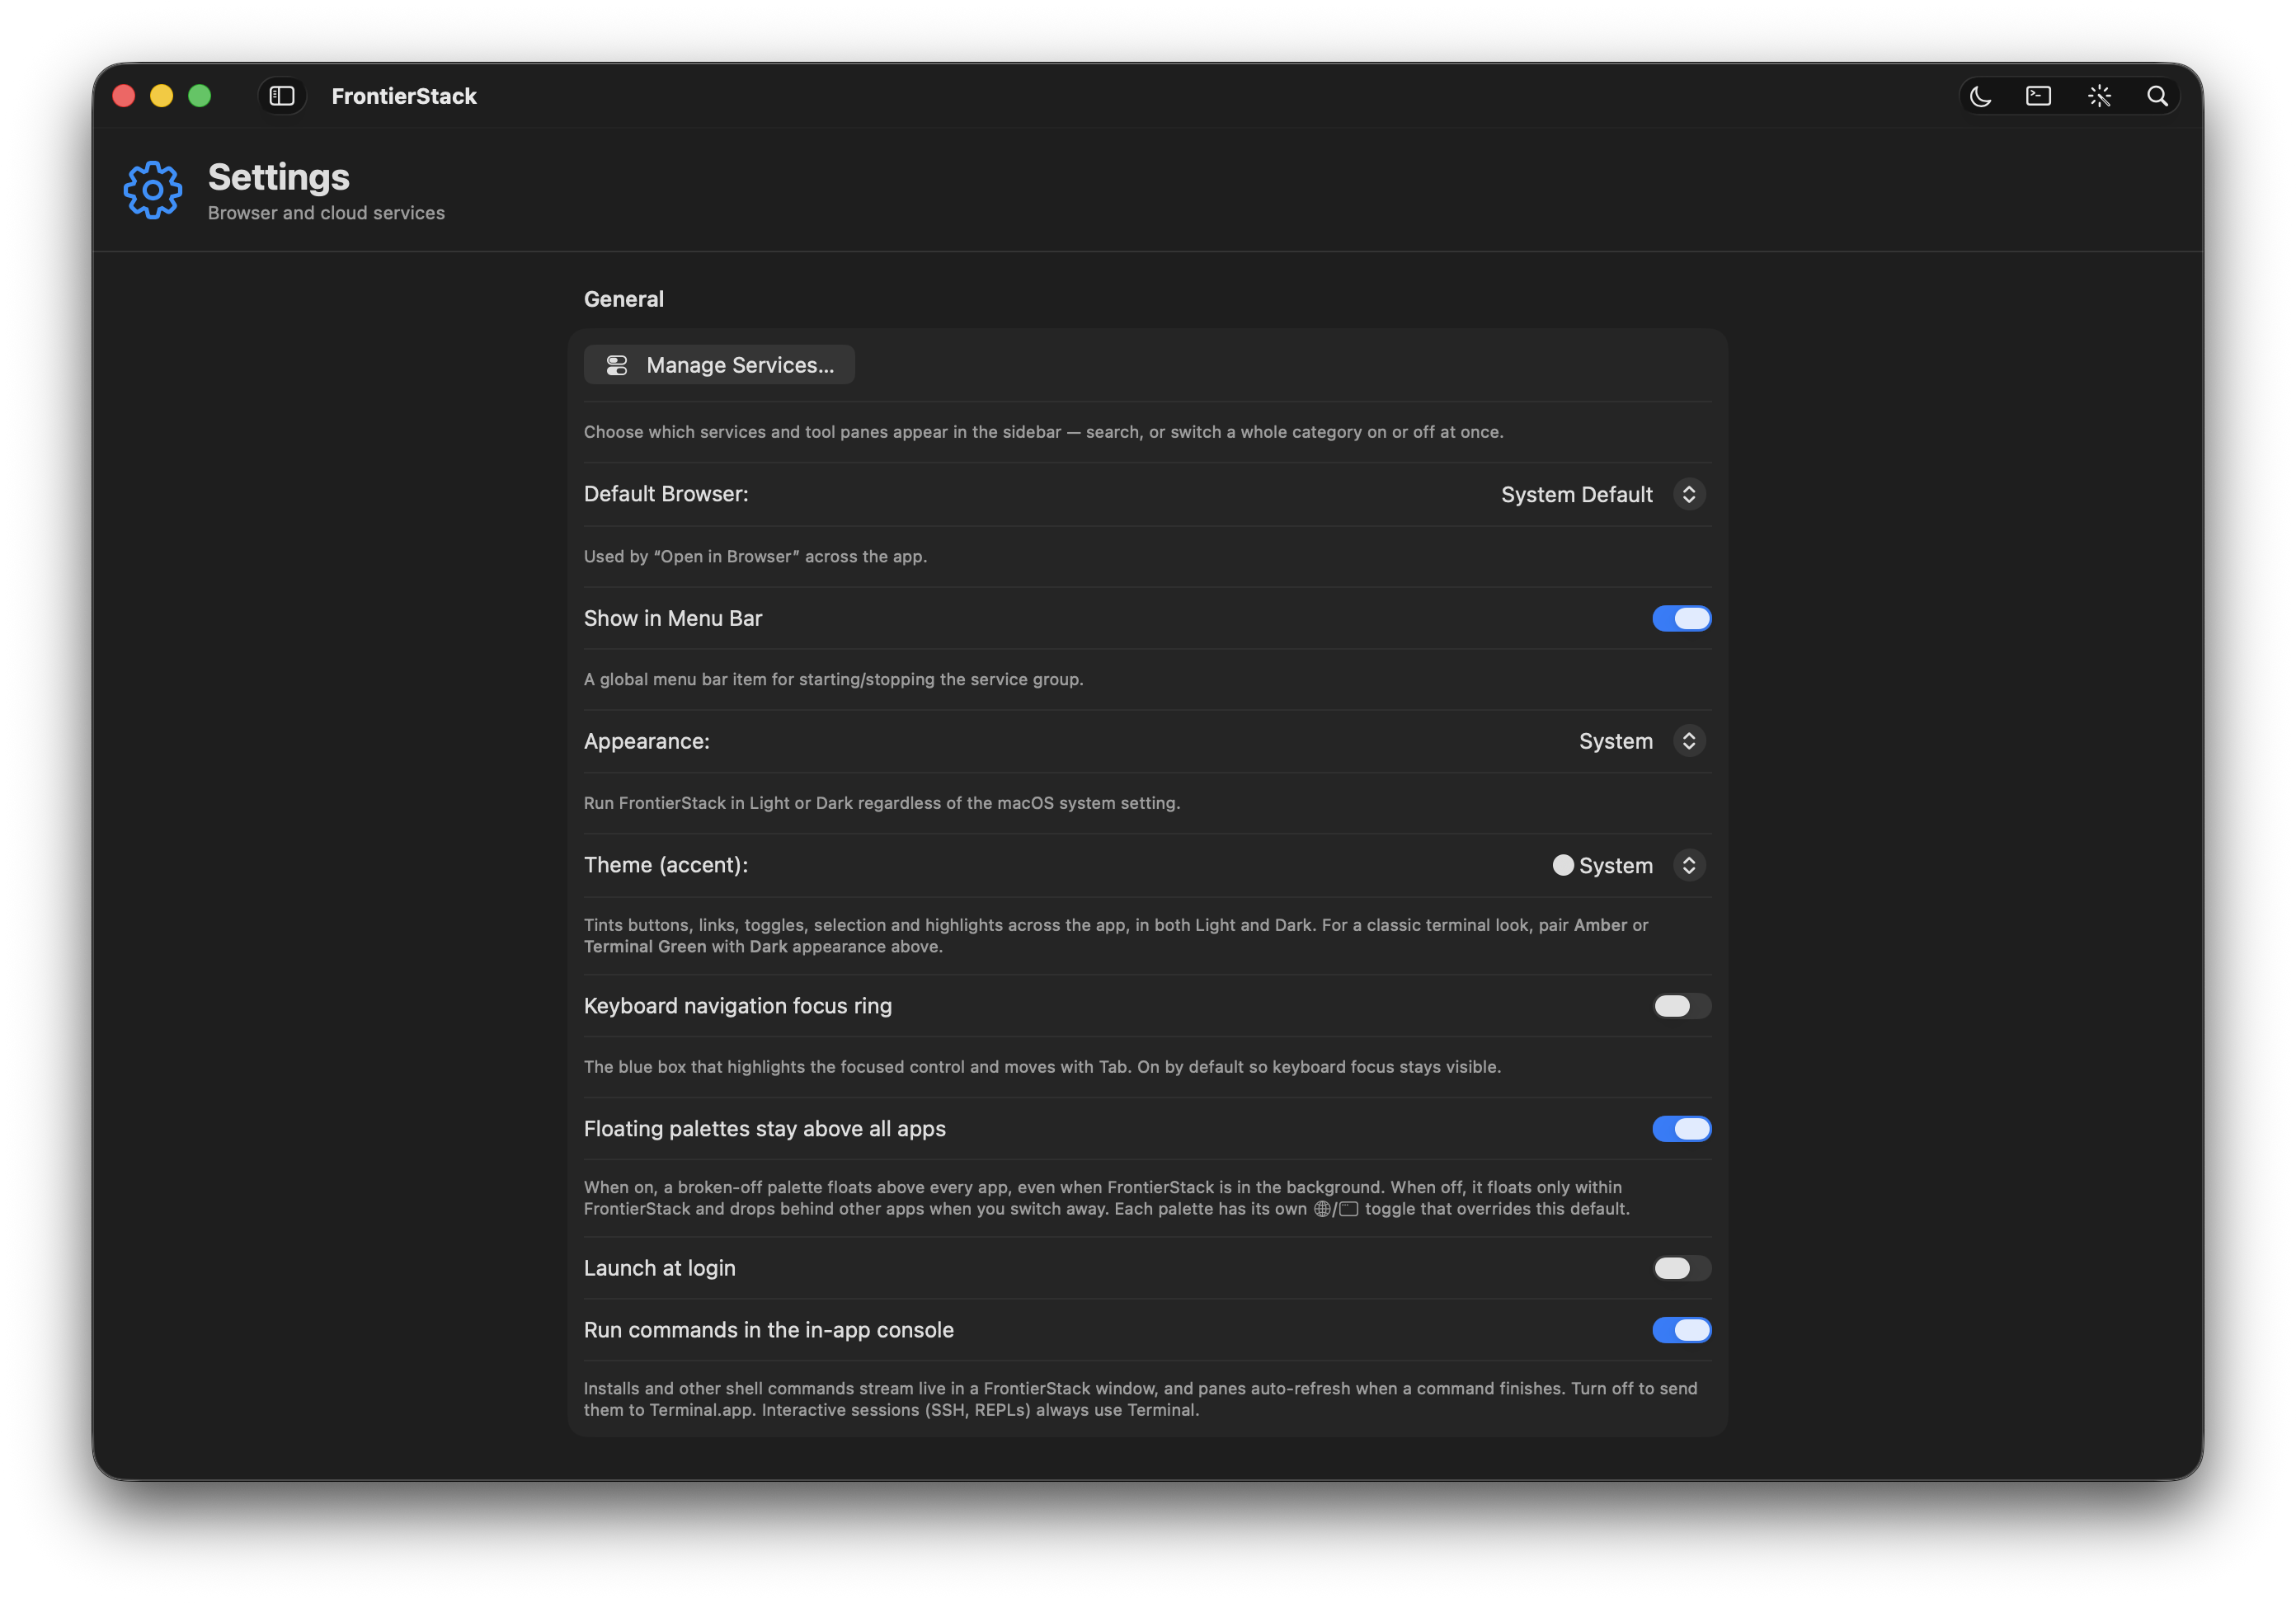The image size is (2296, 1603).
Task: Open the in-app console icon
Action: pyautogui.click(x=2038, y=96)
